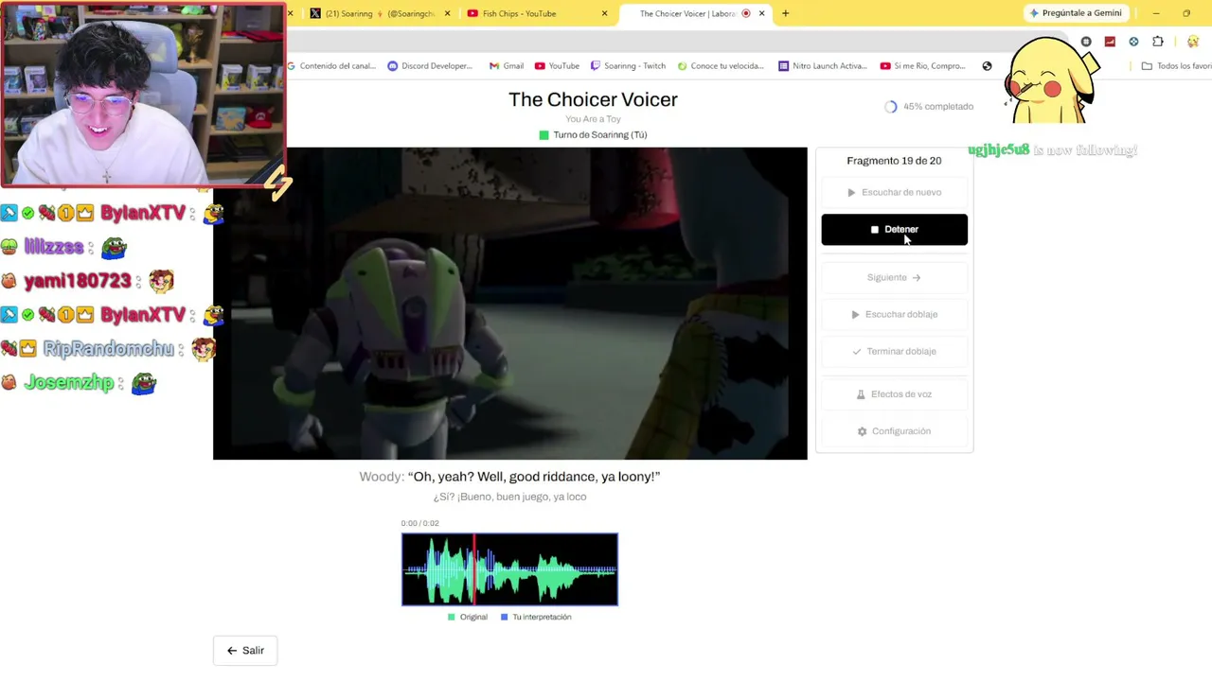
Task: Select The Choicer Voicer browser tab
Action: pyautogui.click(x=694, y=13)
